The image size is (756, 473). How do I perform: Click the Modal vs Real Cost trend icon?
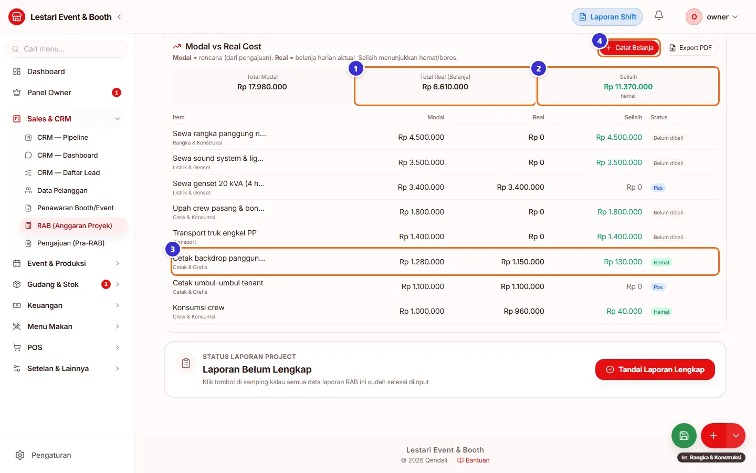coord(177,46)
